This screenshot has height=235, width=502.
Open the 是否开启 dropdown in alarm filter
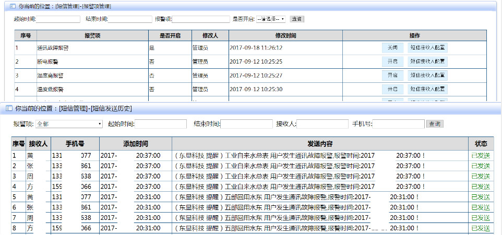tap(271, 19)
